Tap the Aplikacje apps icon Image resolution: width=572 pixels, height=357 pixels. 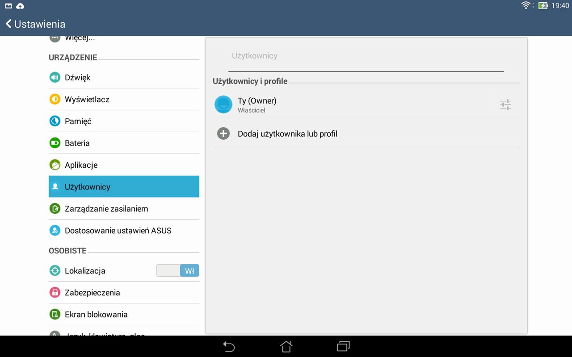[55, 165]
